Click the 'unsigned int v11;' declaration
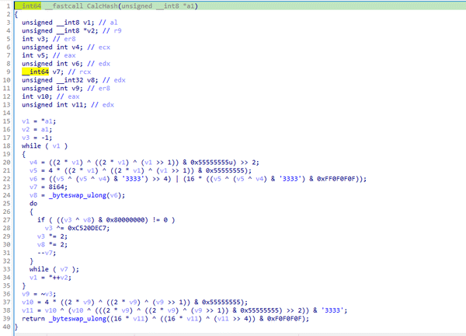This screenshot has height=336, width=466. (x=54, y=105)
